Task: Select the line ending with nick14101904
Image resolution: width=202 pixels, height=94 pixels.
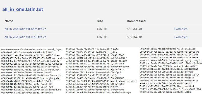Action: point(170,89)
